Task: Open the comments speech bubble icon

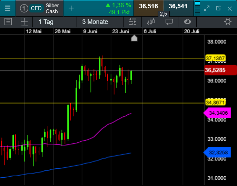Action: [x=169, y=22]
